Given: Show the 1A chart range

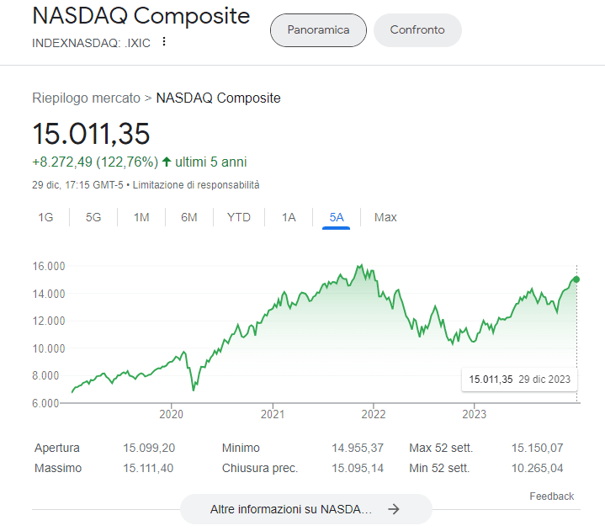Looking at the screenshot, I should (x=289, y=217).
